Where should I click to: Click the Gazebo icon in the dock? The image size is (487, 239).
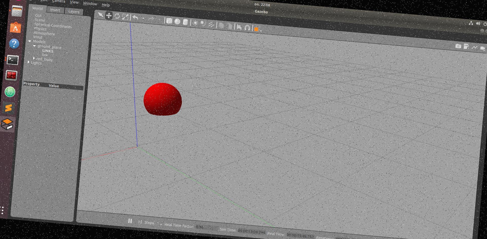(x=7, y=124)
